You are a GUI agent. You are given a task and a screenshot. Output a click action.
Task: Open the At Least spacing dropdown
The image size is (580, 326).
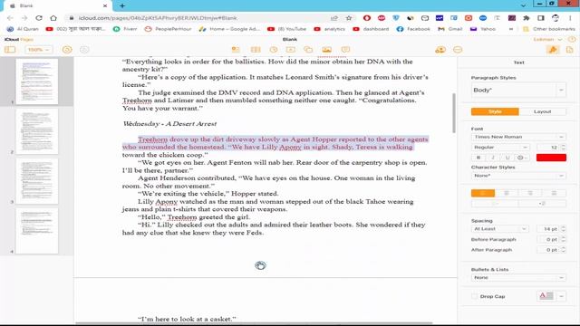(500, 229)
